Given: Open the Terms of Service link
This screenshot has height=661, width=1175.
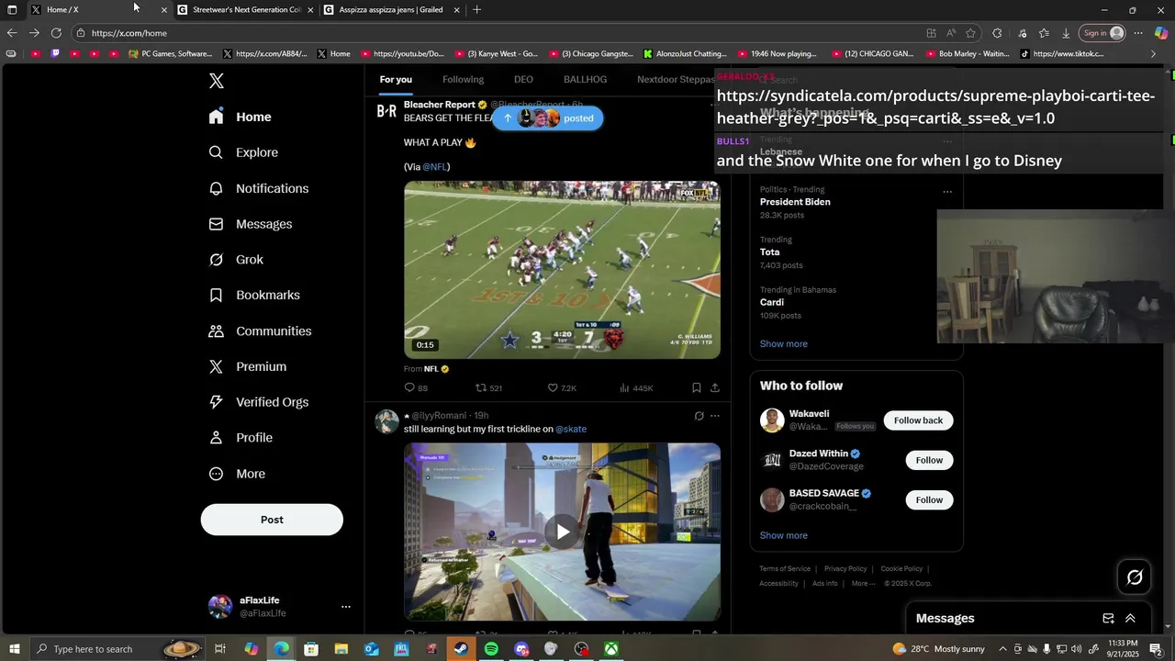Looking at the screenshot, I should point(785,569).
